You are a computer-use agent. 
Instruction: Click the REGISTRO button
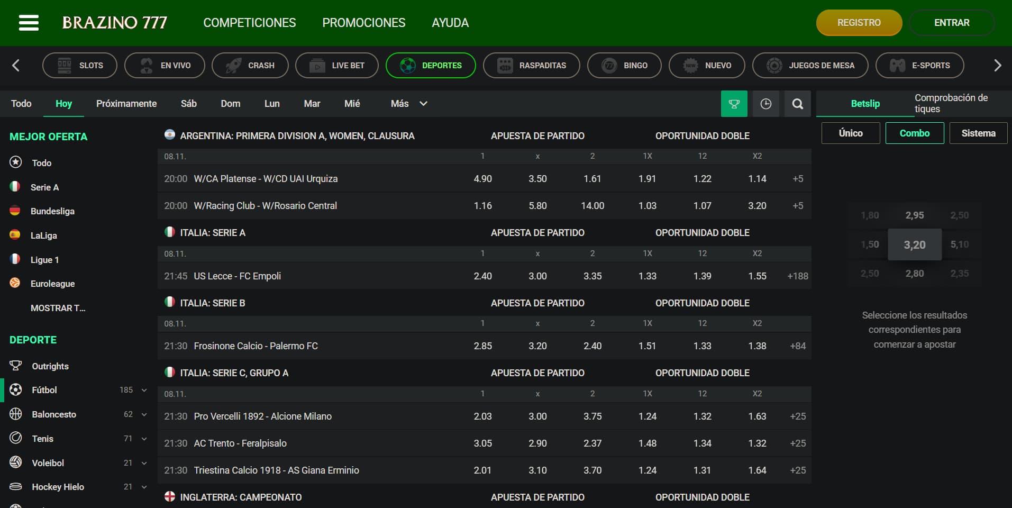(x=859, y=23)
